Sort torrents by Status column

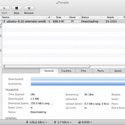coord(91,17)
